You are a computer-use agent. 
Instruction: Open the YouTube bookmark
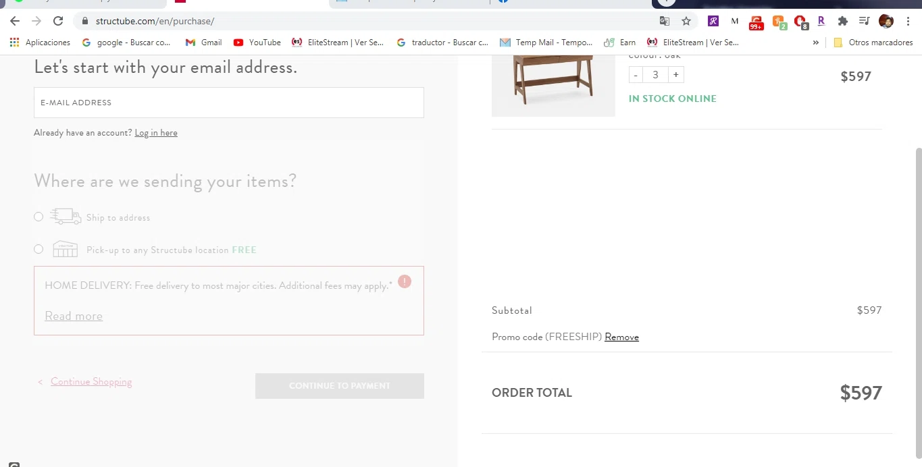257,43
